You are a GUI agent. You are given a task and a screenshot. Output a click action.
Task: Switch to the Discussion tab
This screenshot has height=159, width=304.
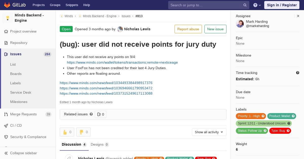[74, 145]
